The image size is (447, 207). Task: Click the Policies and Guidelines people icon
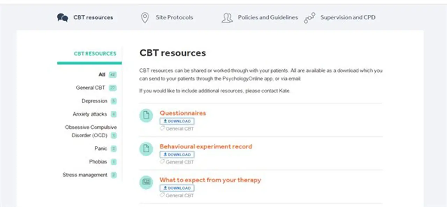(227, 18)
